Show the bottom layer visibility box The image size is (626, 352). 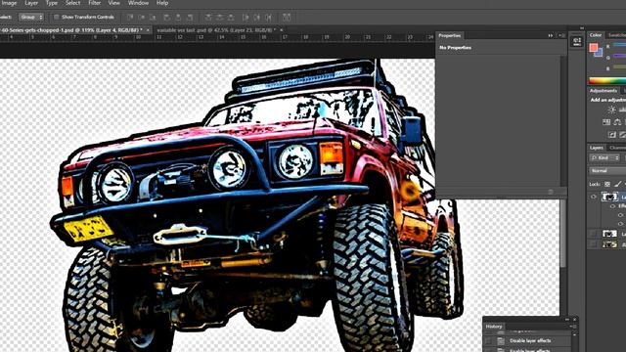pyautogui.click(x=594, y=244)
